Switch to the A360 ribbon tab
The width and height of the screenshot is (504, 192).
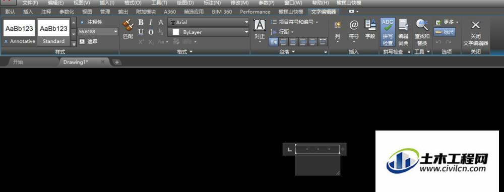point(170,12)
